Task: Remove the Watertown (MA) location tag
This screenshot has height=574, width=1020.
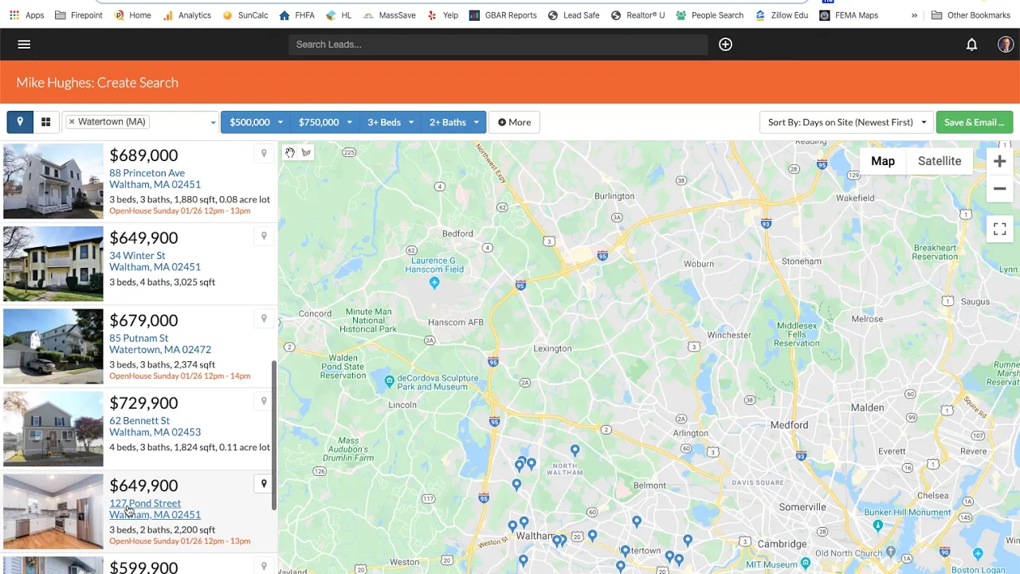Action: (72, 122)
